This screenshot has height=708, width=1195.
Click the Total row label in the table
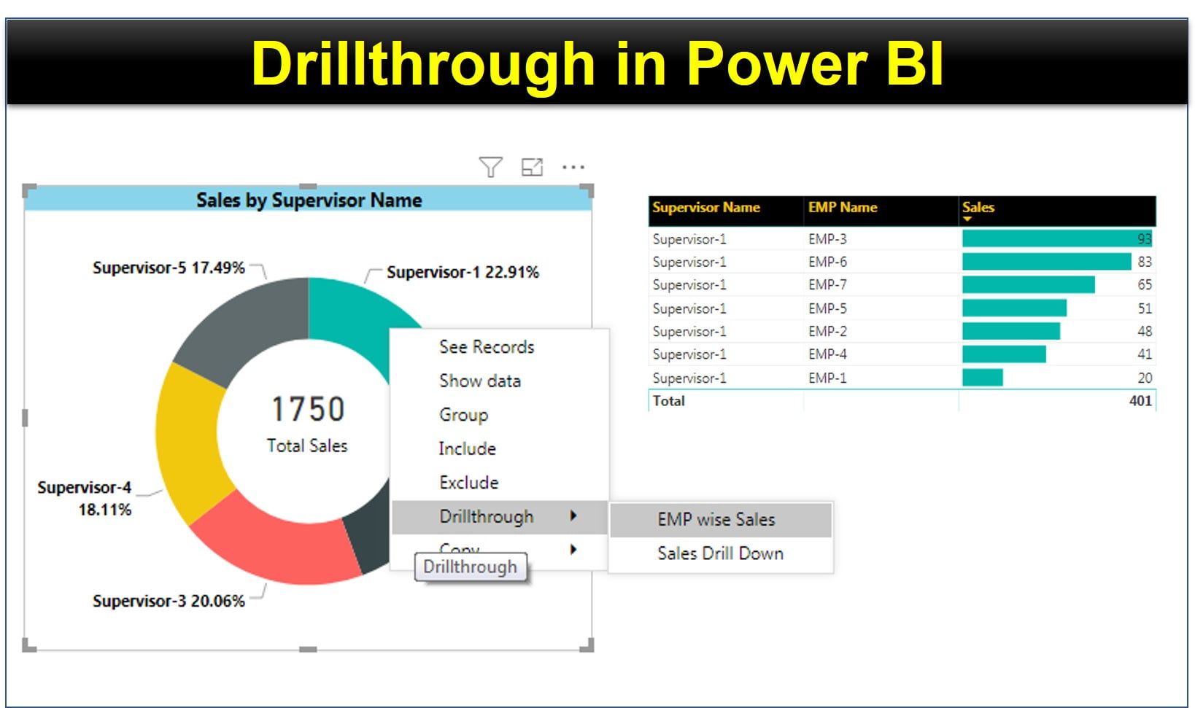point(668,401)
